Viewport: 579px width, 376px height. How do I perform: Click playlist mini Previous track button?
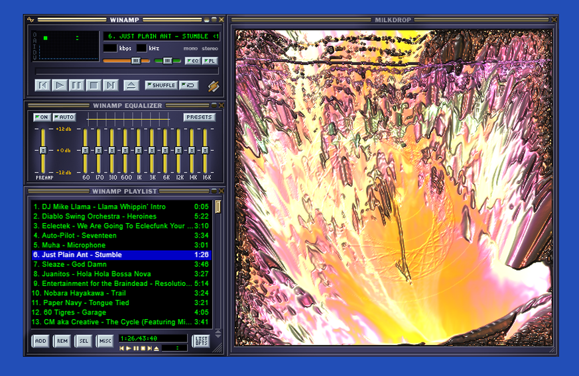pyautogui.click(x=122, y=348)
